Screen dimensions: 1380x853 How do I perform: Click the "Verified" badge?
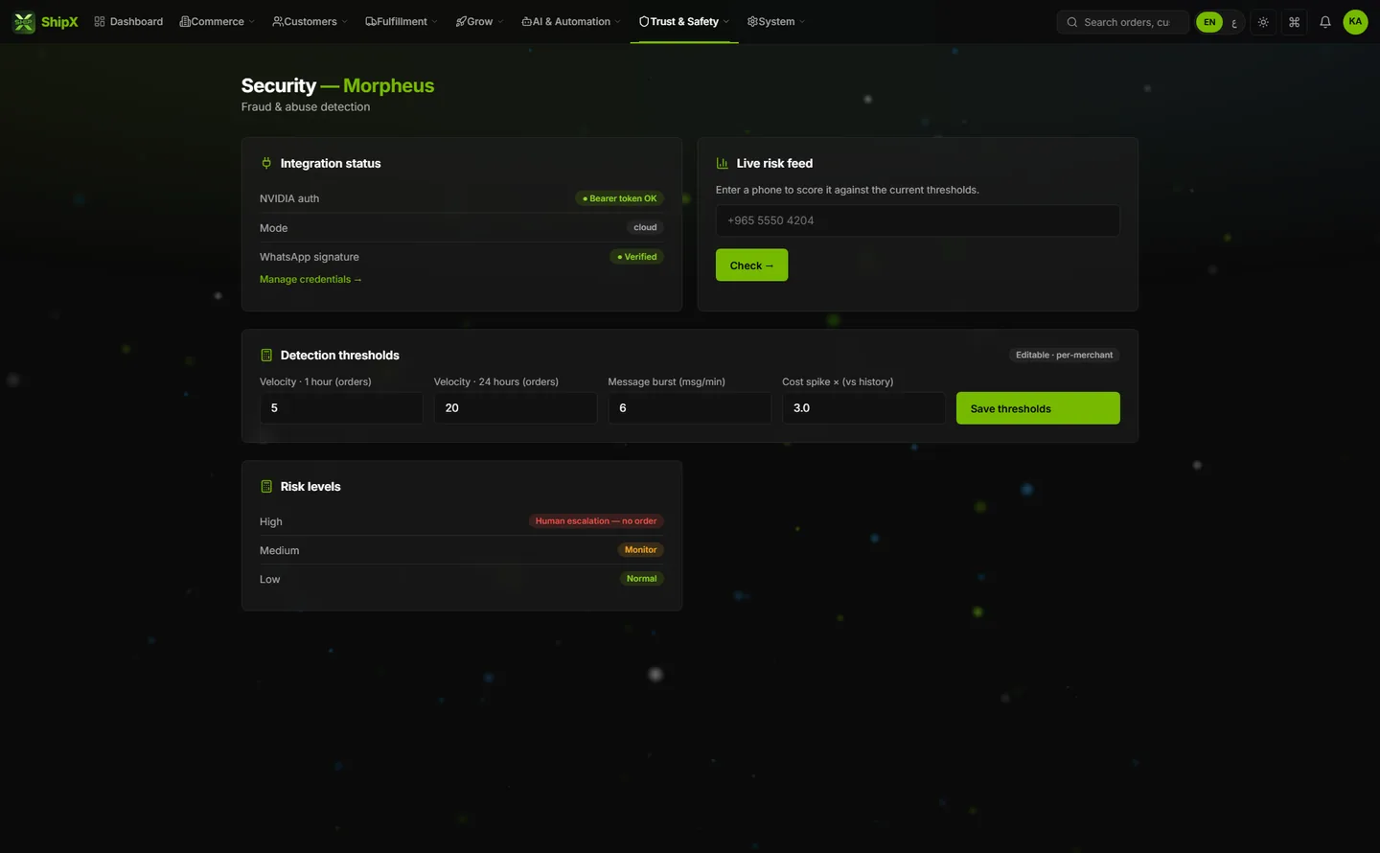[637, 257]
